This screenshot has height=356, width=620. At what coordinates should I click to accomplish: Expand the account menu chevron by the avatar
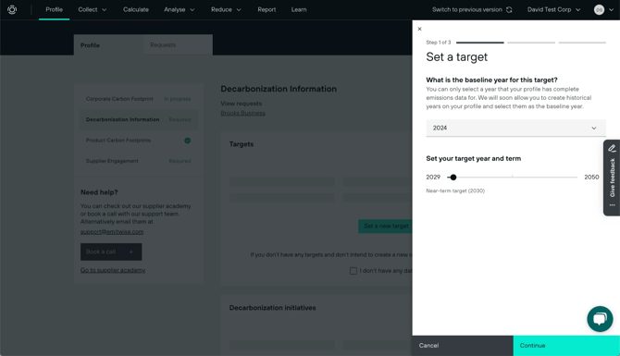pos(611,10)
